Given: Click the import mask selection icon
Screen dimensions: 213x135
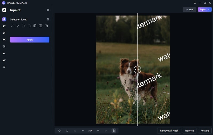Looking at the screenshot, I should [x=46, y=26].
